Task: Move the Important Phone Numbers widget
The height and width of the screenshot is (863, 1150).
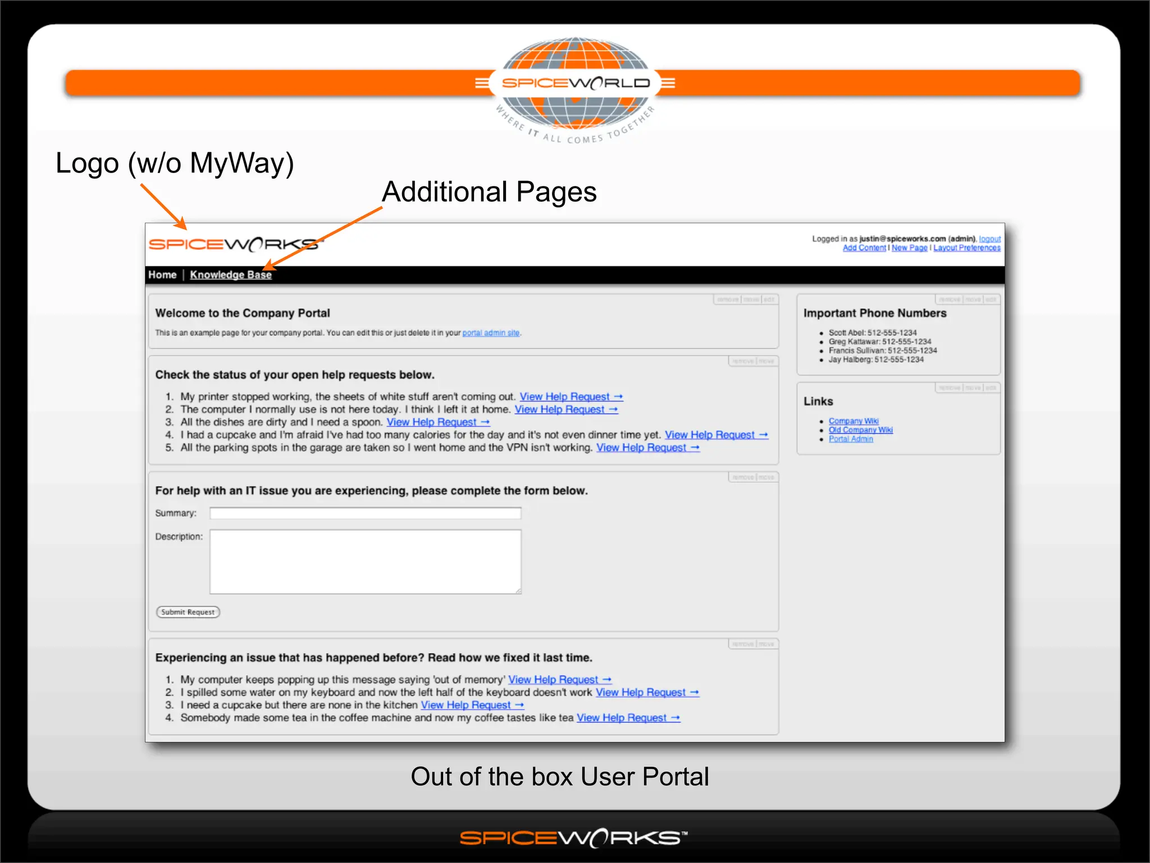Action: click(x=973, y=299)
